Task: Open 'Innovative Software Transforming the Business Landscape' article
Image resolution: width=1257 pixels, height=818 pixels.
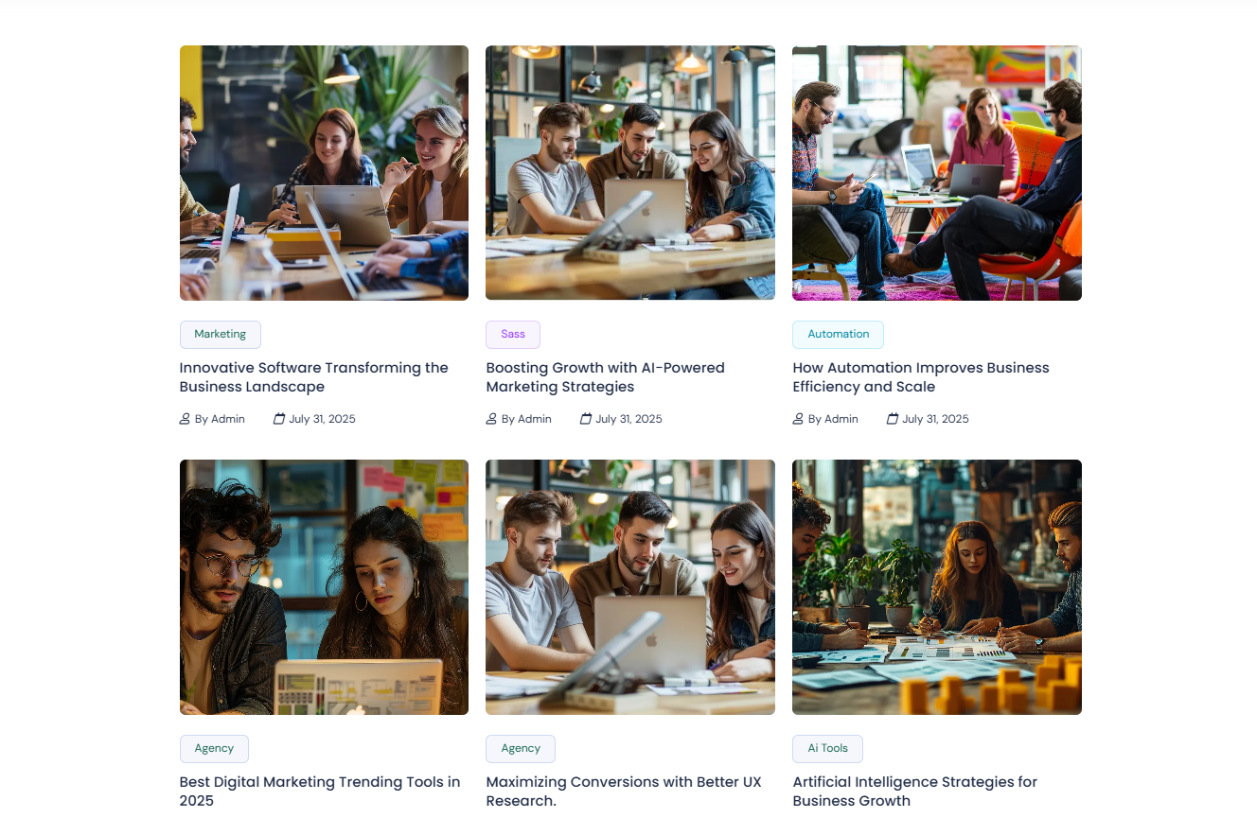Action: click(314, 376)
